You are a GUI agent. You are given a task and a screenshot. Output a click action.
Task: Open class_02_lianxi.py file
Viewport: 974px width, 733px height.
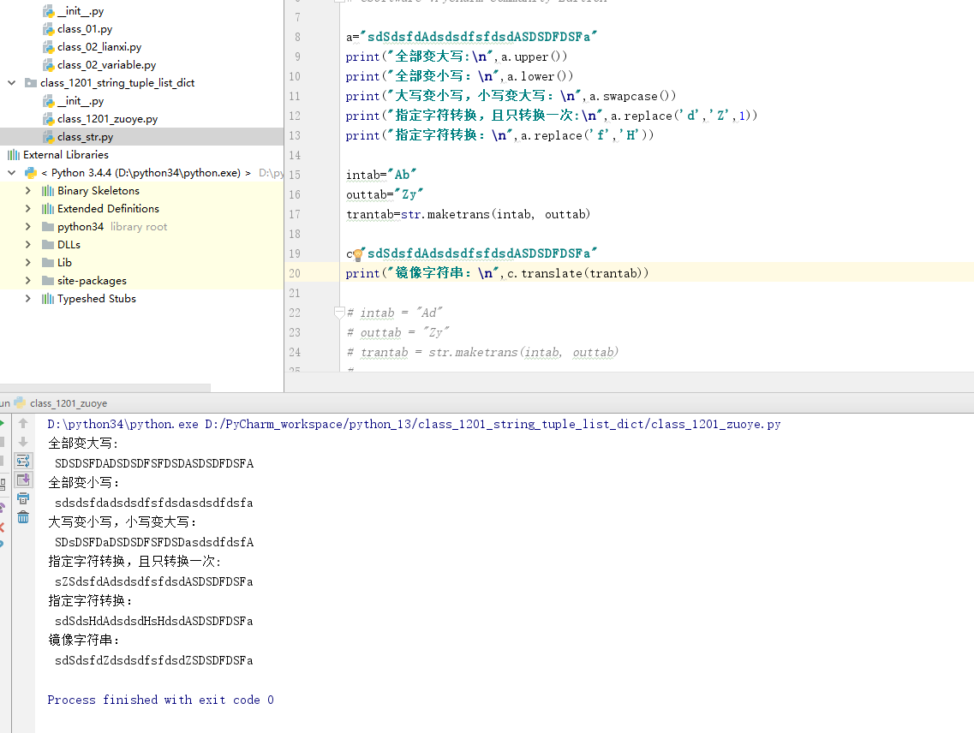coord(99,47)
